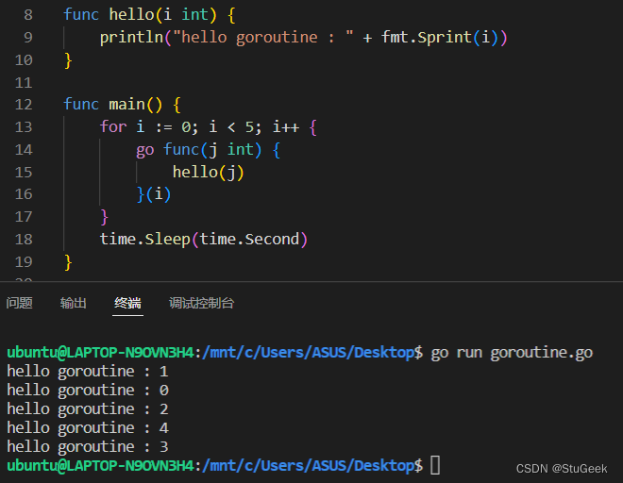Viewport: 623px width, 483px height.
Task: Switch to the 问题 panel tab
Action: (x=19, y=303)
